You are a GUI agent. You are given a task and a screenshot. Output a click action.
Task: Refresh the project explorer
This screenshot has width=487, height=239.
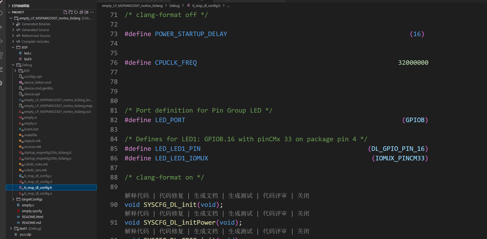[76, 12]
